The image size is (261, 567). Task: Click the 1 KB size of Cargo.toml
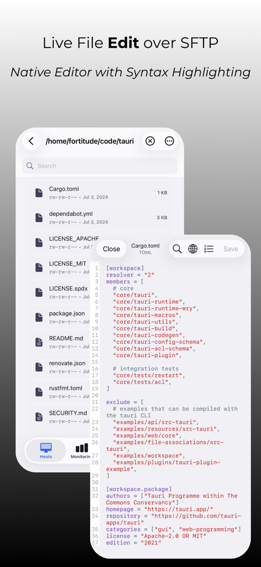[x=162, y=193]
